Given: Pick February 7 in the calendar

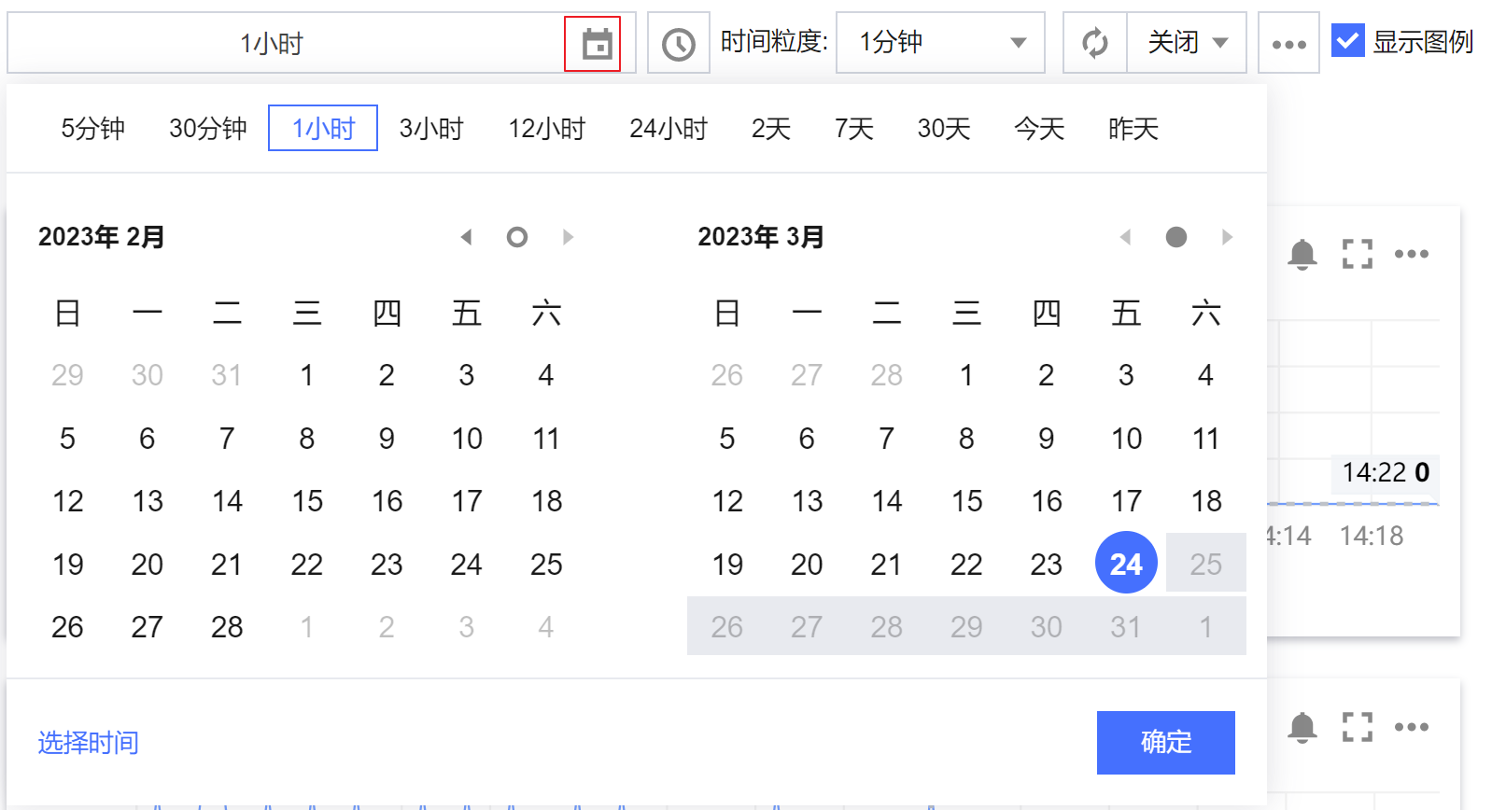Looking at the screenshot, I should point(227,439).
